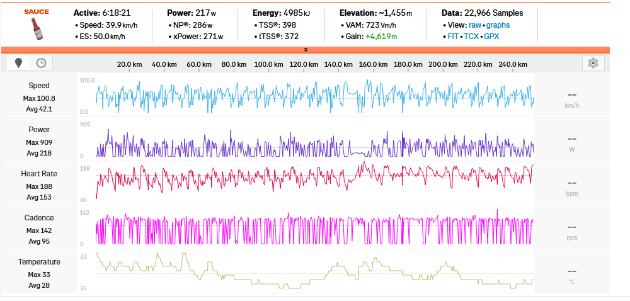Viewport: 630px width, 301px height.
Task: Click the Power row label
Action: click(x=39, y=130)
